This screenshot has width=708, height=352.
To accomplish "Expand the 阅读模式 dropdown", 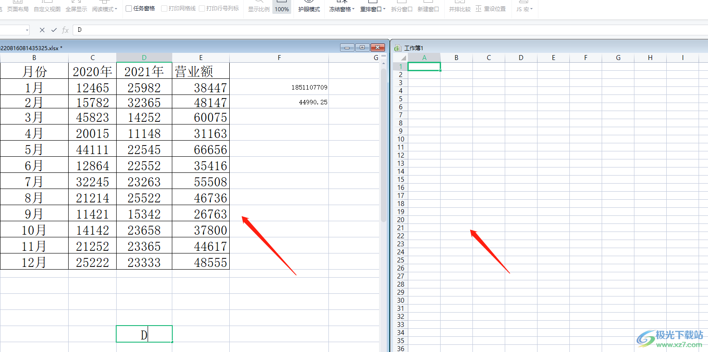I will (x=116, y=9).
